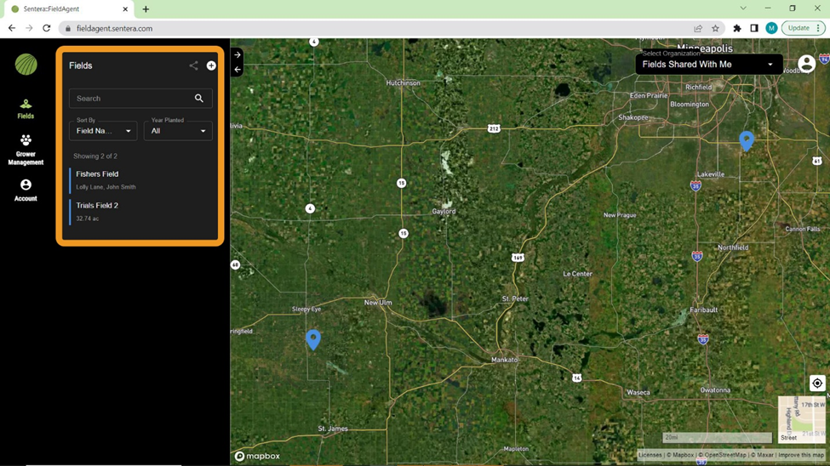Center map with locate me button
The image size is (830, 466).
coord(816,384)
